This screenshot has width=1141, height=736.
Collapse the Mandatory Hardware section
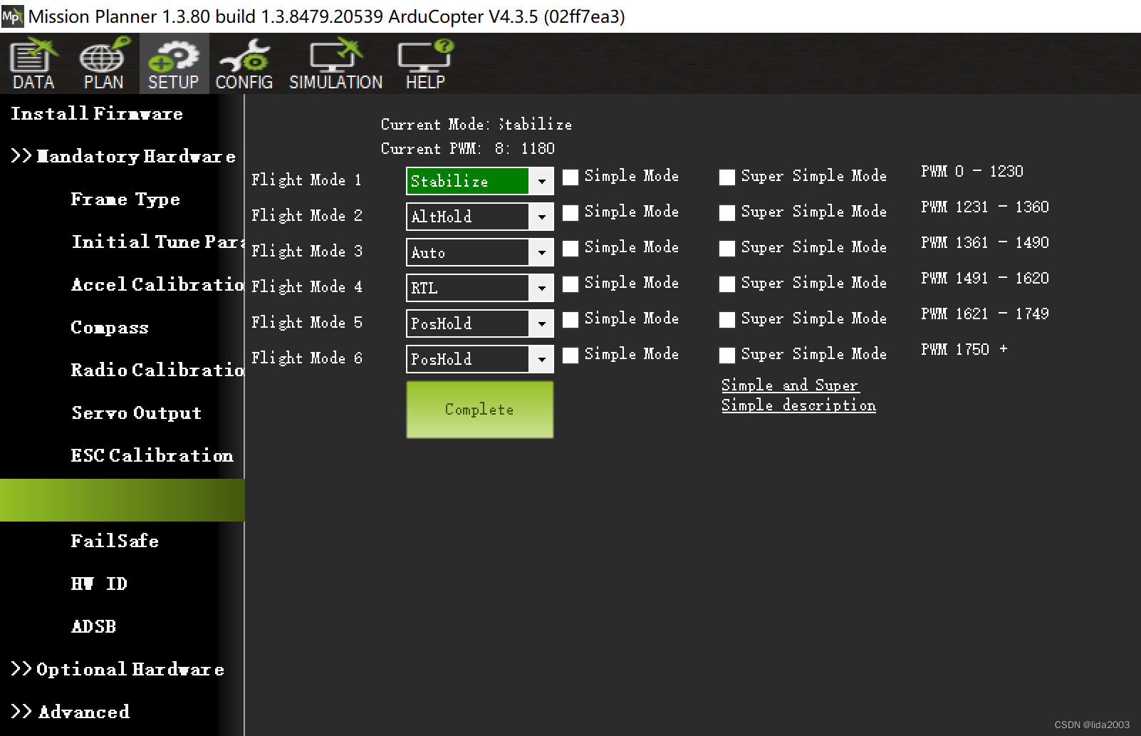123,156
